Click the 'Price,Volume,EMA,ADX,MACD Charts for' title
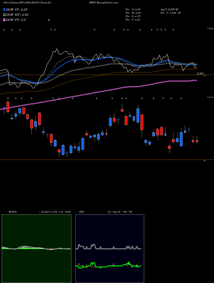Viewport: 214px width, 283px height. click(27, 3)
